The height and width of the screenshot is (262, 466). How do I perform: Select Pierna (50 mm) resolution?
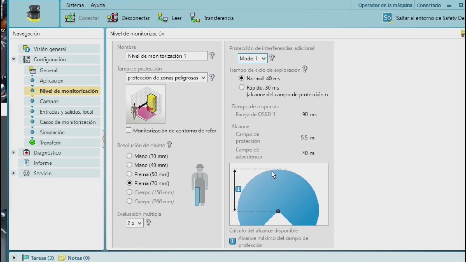(x=129, y=174)
